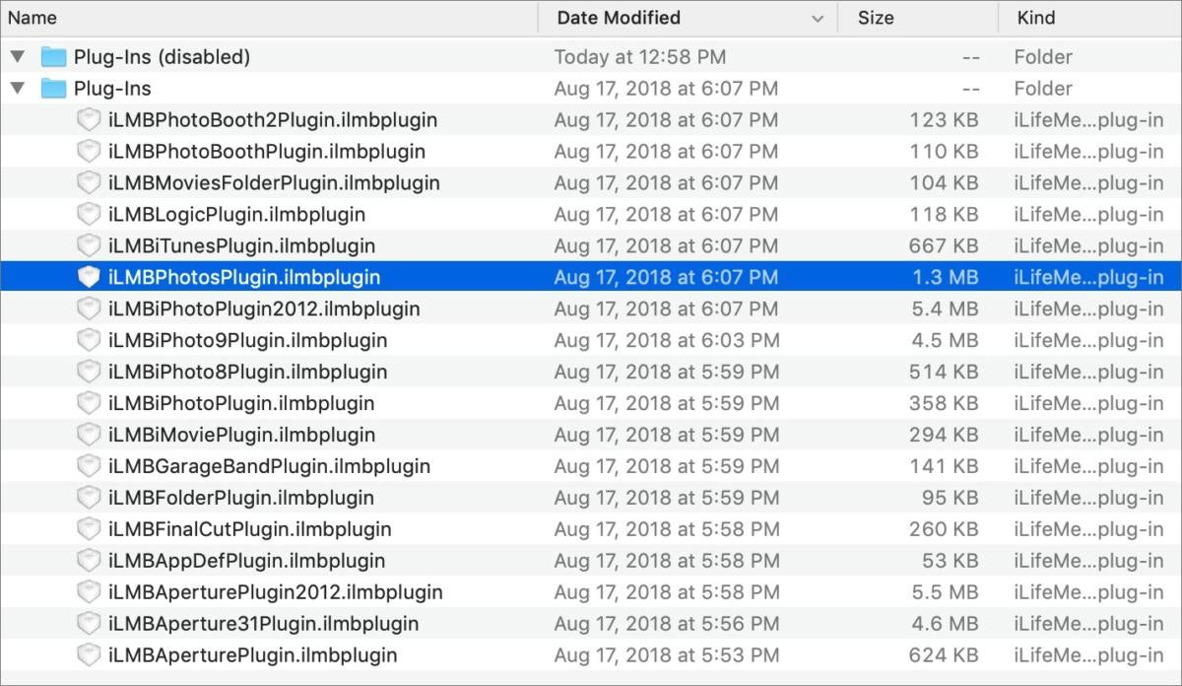This screenshot has width=1182, height=686.
Task: Click the 667 KB size value
Action: tap(945, 246)
